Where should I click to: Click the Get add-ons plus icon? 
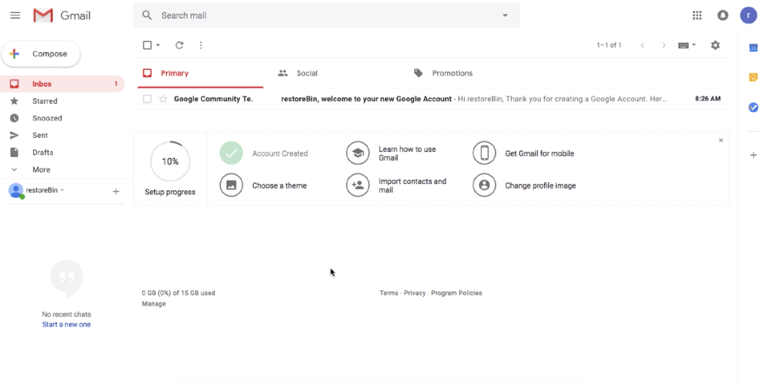753,155
